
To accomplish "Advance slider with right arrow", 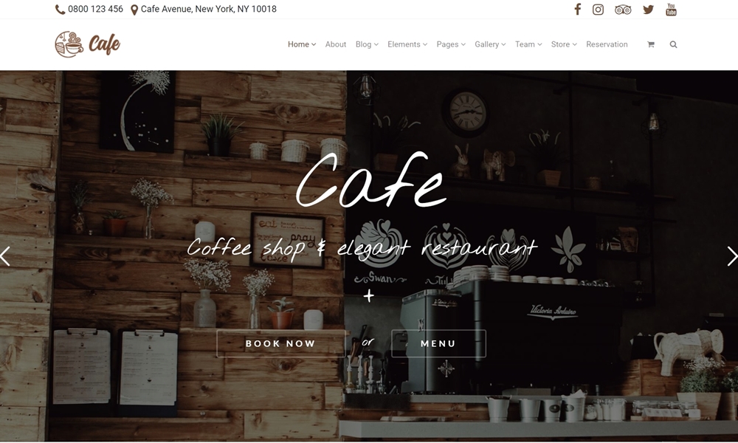I will pyautogui.click(x=732, y=257).
